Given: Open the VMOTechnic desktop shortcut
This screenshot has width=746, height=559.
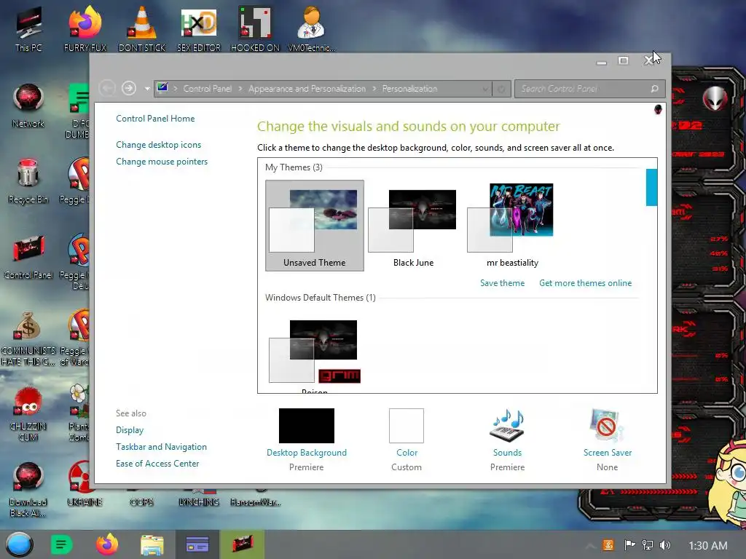Looking at the screenshot, I should [312, 28].
